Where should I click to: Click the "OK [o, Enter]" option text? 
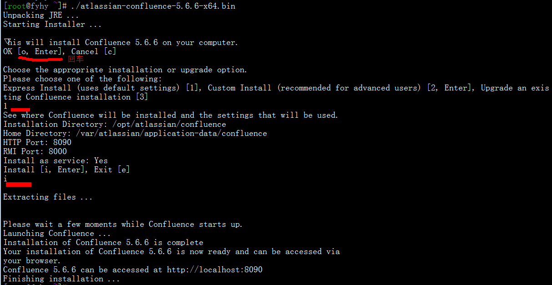(32, 51)
